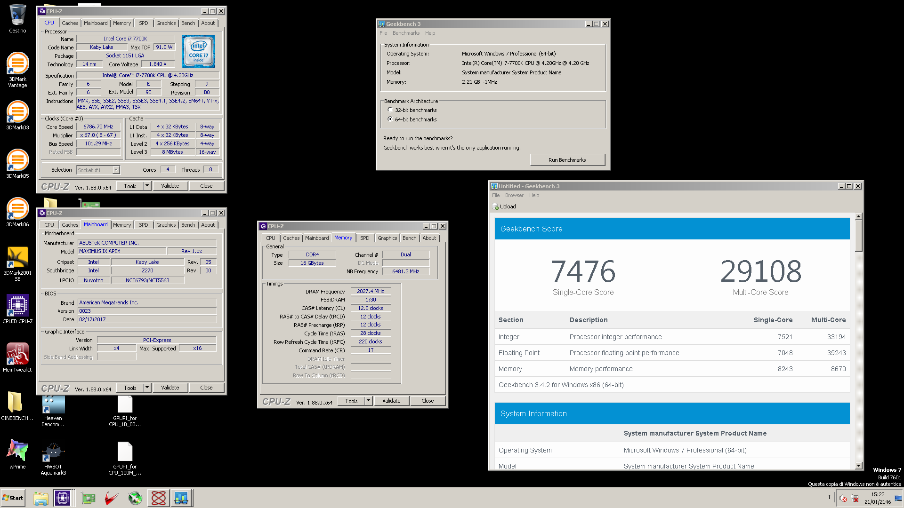Select the MemTweakIt desktop icon
Viewport: 904px width, 508px height.
17,357
